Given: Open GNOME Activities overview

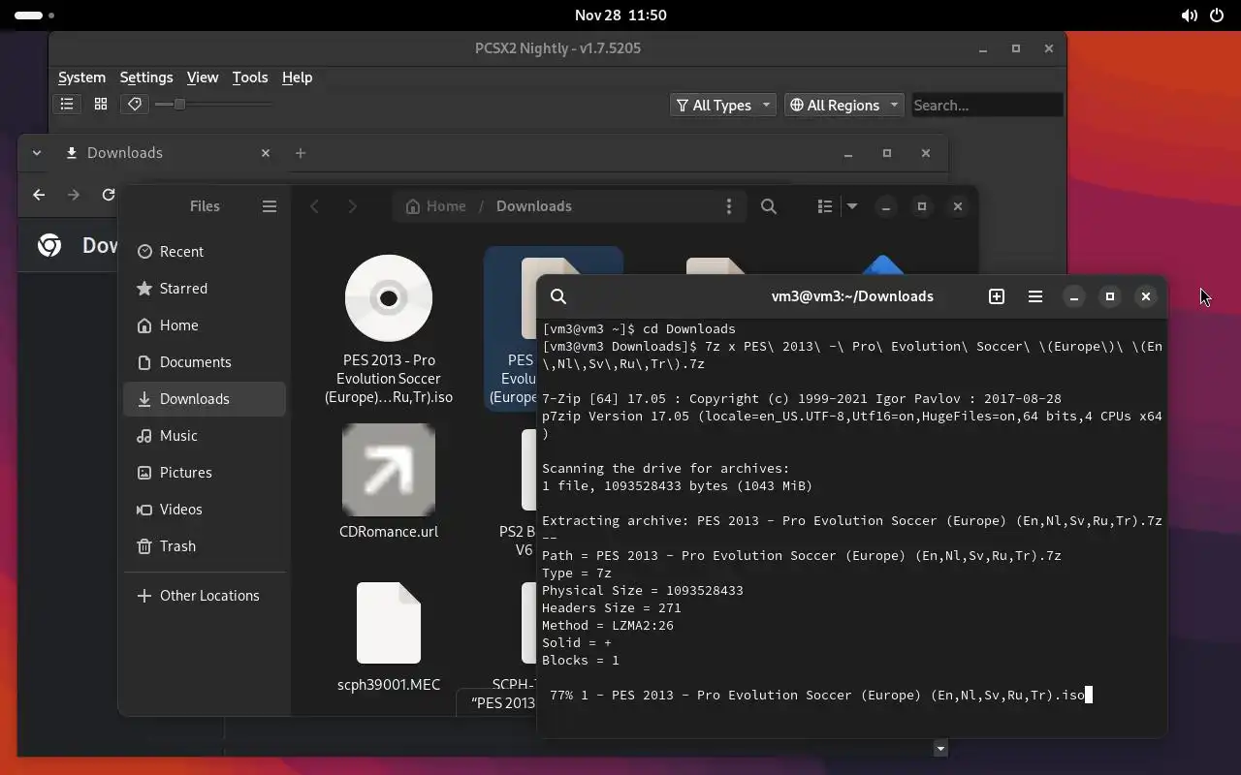Looking at the screenshot, I should click(x=35, y=15).
